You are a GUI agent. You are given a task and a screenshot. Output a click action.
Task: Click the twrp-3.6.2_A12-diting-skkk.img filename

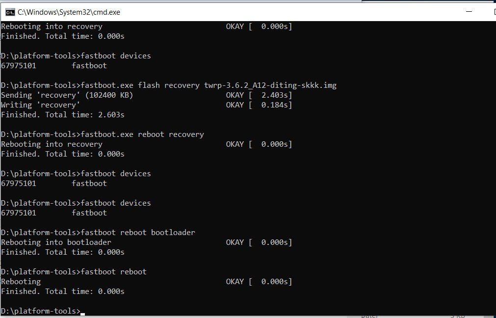point(270,85)
